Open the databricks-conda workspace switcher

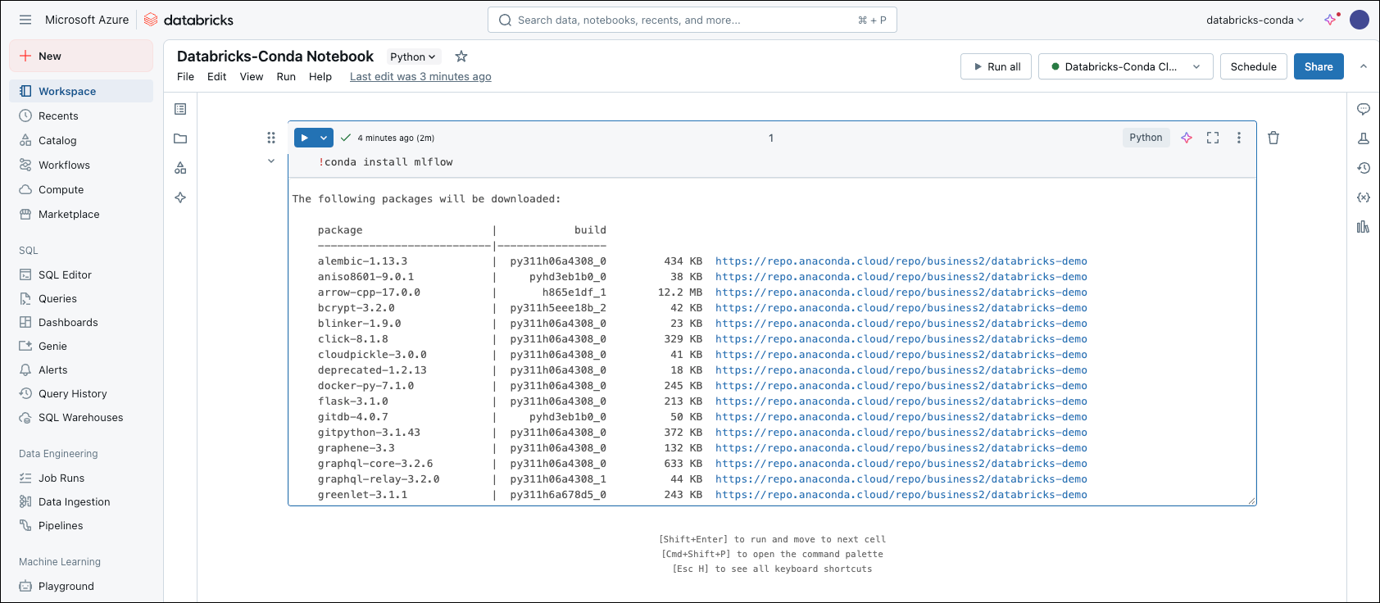click(x=1255, y=20)
